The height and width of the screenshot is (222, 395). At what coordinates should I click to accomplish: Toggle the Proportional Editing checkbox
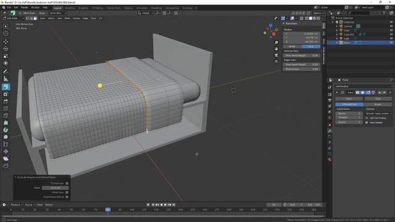click(67, 197)
